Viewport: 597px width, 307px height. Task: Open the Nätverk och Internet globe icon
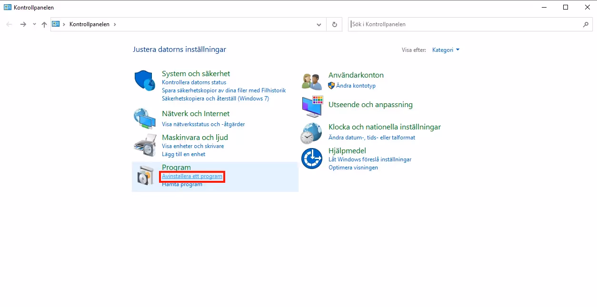(x=145, y=119)
